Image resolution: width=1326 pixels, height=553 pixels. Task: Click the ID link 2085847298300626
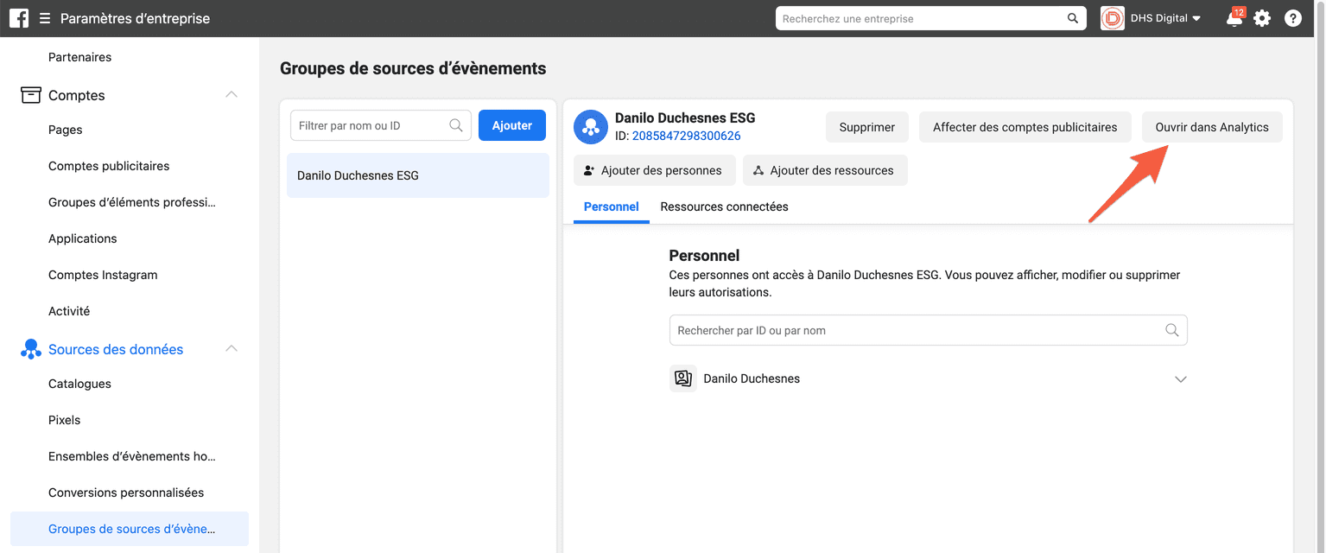(x=687, y=136)
